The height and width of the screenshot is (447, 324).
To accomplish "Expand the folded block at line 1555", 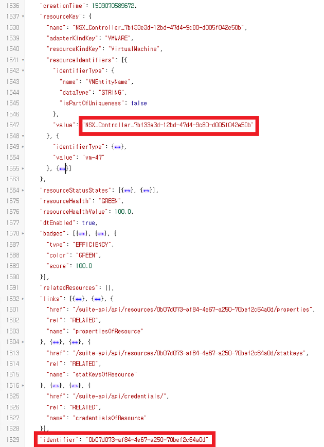I will 23,168.
